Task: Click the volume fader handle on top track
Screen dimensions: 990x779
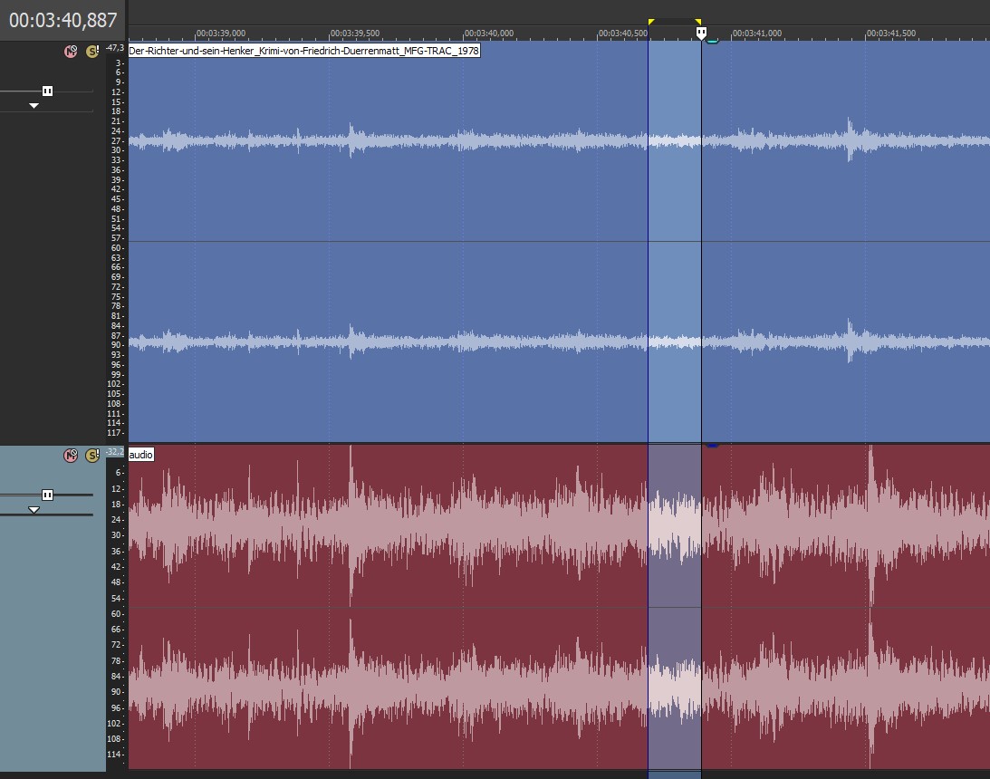Action: tap(47, 91)
